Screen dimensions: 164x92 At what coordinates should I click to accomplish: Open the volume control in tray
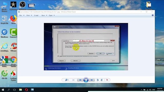click(150, 90)
